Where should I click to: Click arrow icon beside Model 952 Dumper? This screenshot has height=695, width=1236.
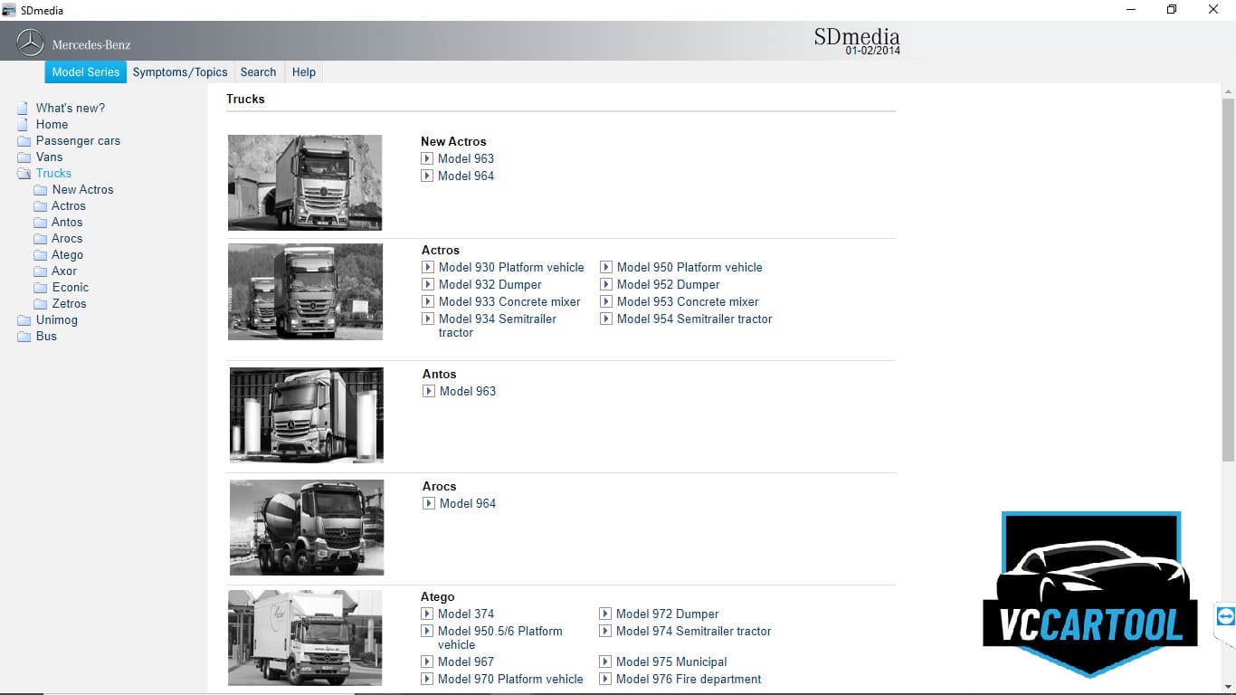606,284
